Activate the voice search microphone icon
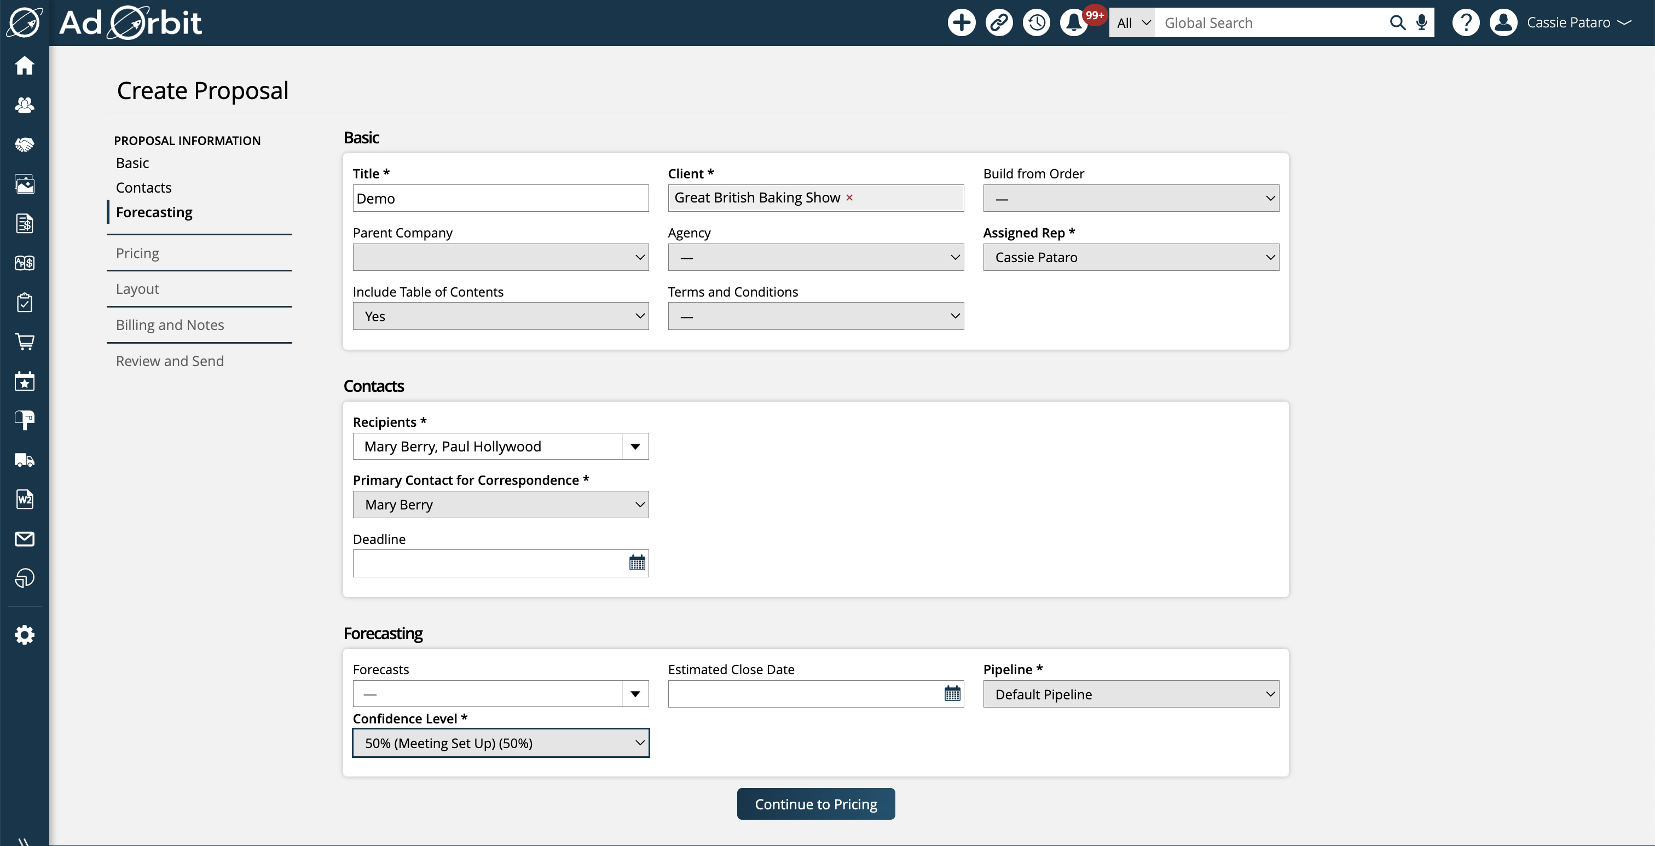Viewport: 1655px width, 846px height. 1422,22
